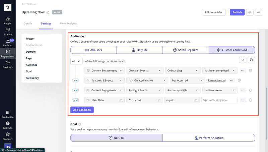This screenshot has height=152, width=268.
Task: Jump to Page settings section
Action: pyautogui.click(x=29, y=58)
